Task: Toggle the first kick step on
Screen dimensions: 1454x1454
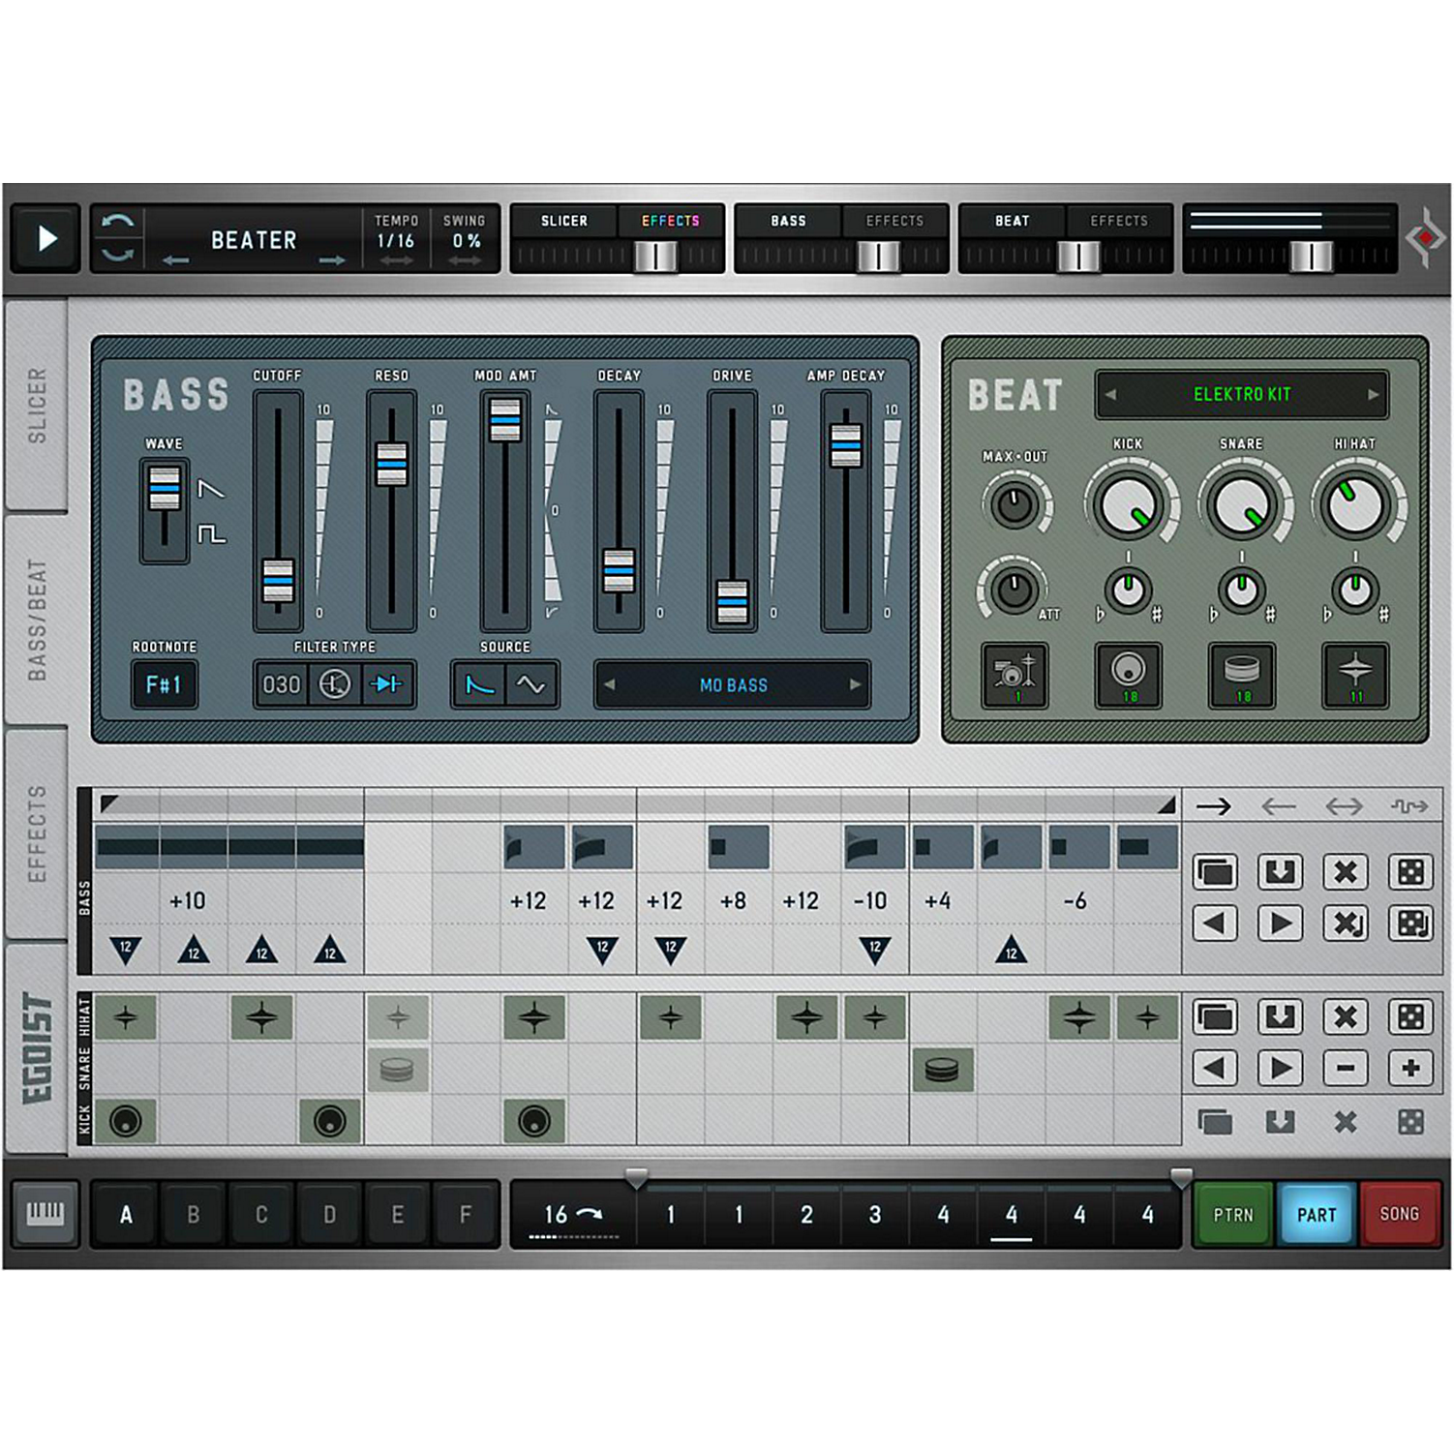Action: tap(126, 1121)
